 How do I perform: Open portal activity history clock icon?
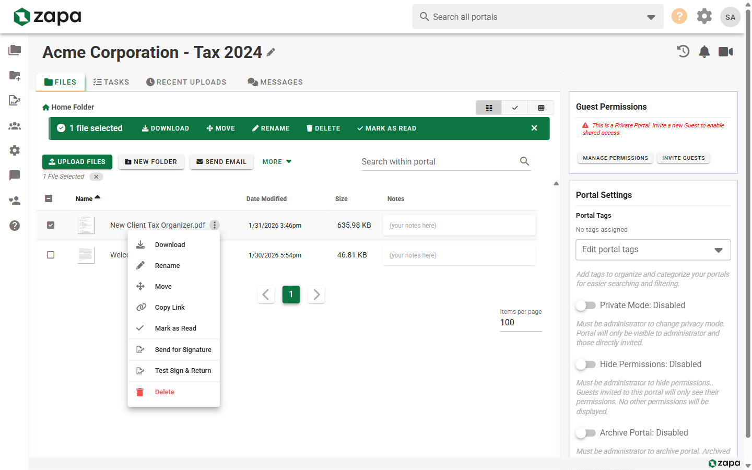pyautogui.click(x=683, y=51)
